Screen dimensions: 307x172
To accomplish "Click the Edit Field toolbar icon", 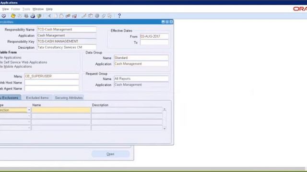I will point(84,16).
